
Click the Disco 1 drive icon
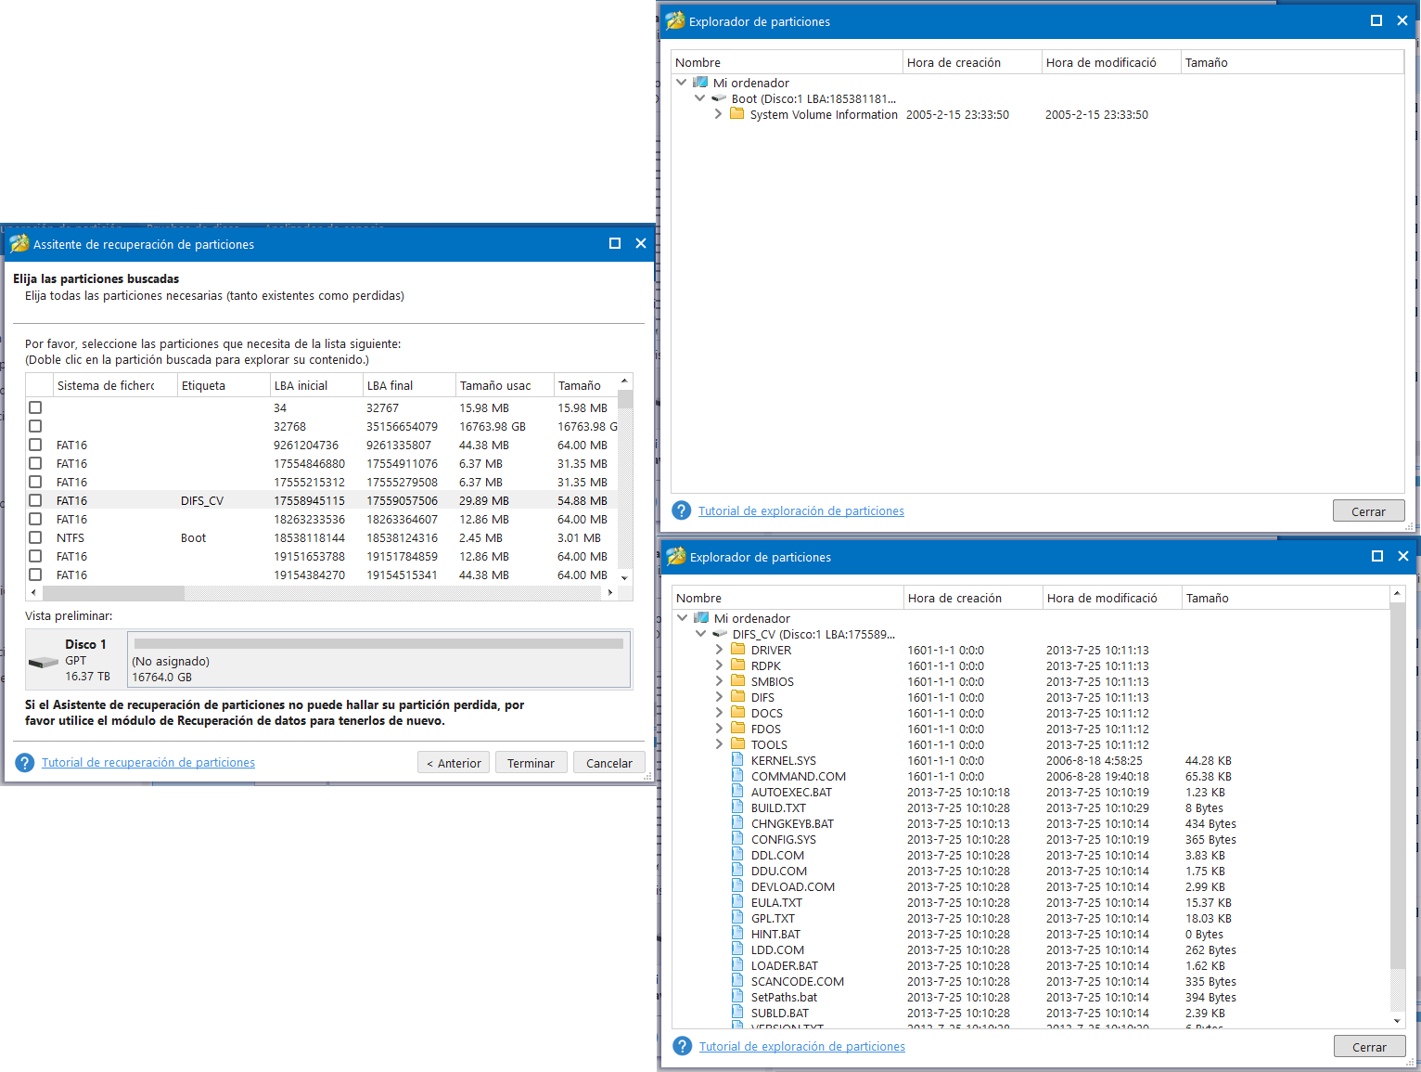click(x=44, y=662)
